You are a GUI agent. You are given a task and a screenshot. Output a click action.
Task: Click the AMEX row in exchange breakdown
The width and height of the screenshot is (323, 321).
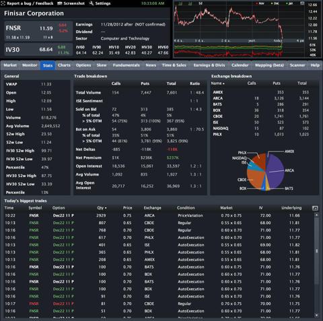tap(264, 92)
